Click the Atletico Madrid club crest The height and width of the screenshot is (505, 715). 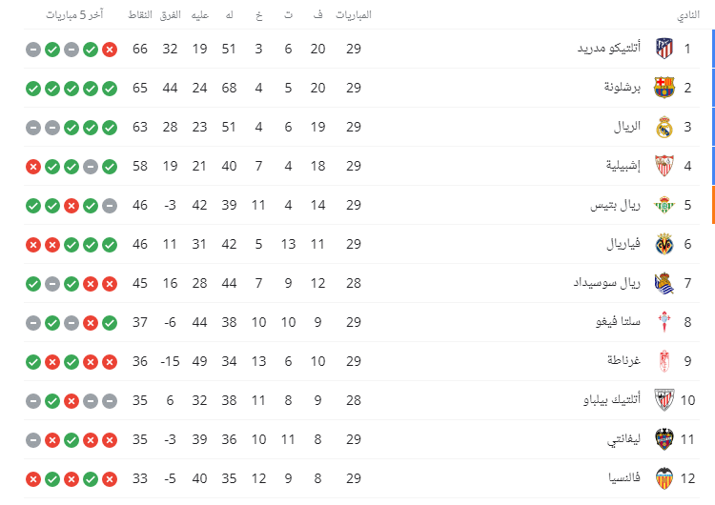(x=664, y=49)
